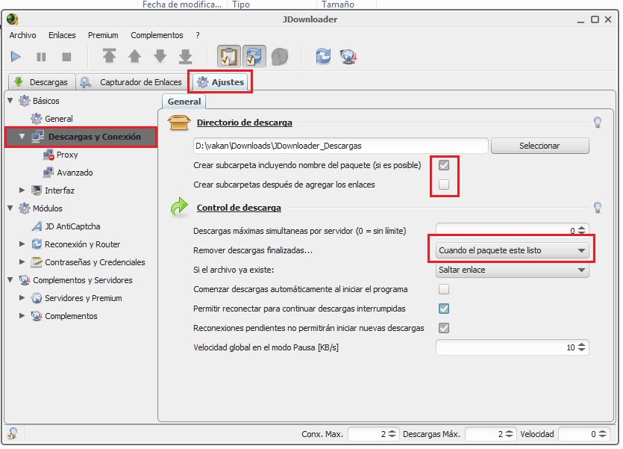
Task: Click lightbulb hint beside Directorio de descarga
Action: [597, 123]
